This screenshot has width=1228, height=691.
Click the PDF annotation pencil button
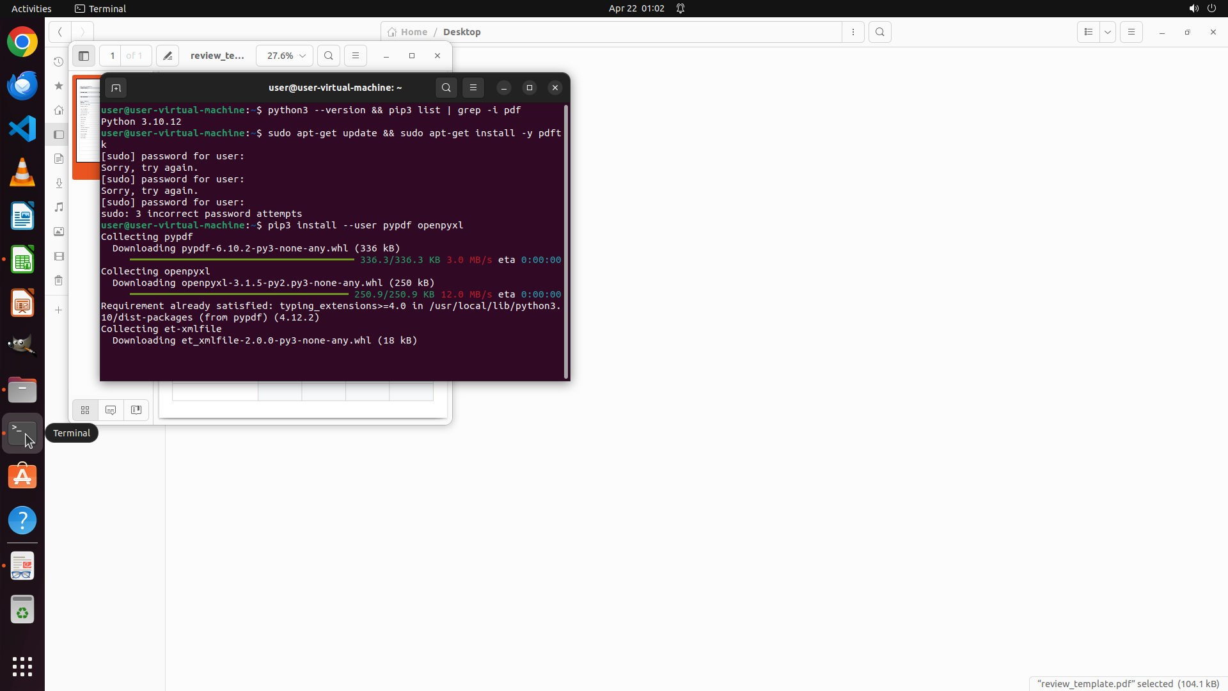click(x=168, y=56)
